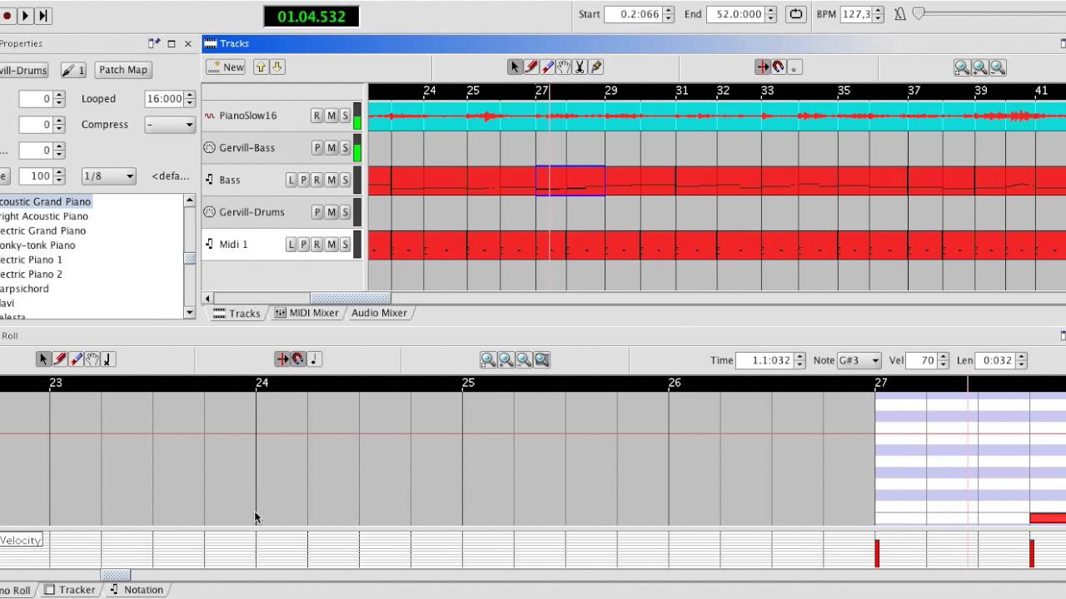1066x599 pixels.
Task: Select the red pencil tool in Piano Roll
Action: tap(59, 359)
